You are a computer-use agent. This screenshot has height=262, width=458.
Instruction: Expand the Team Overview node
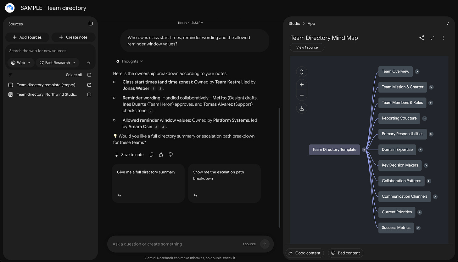(x=417, y=72)
